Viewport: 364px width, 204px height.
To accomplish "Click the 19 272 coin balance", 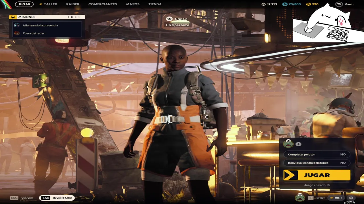I will pyautogui.click(x=272, y=4).
